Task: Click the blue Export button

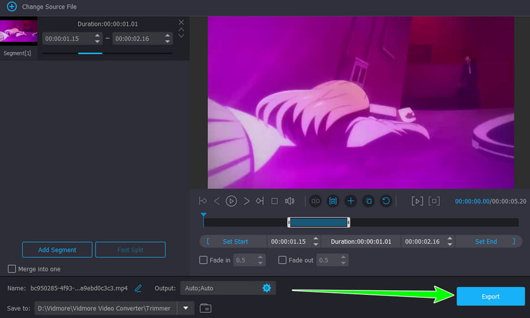Action: point(490,296)
